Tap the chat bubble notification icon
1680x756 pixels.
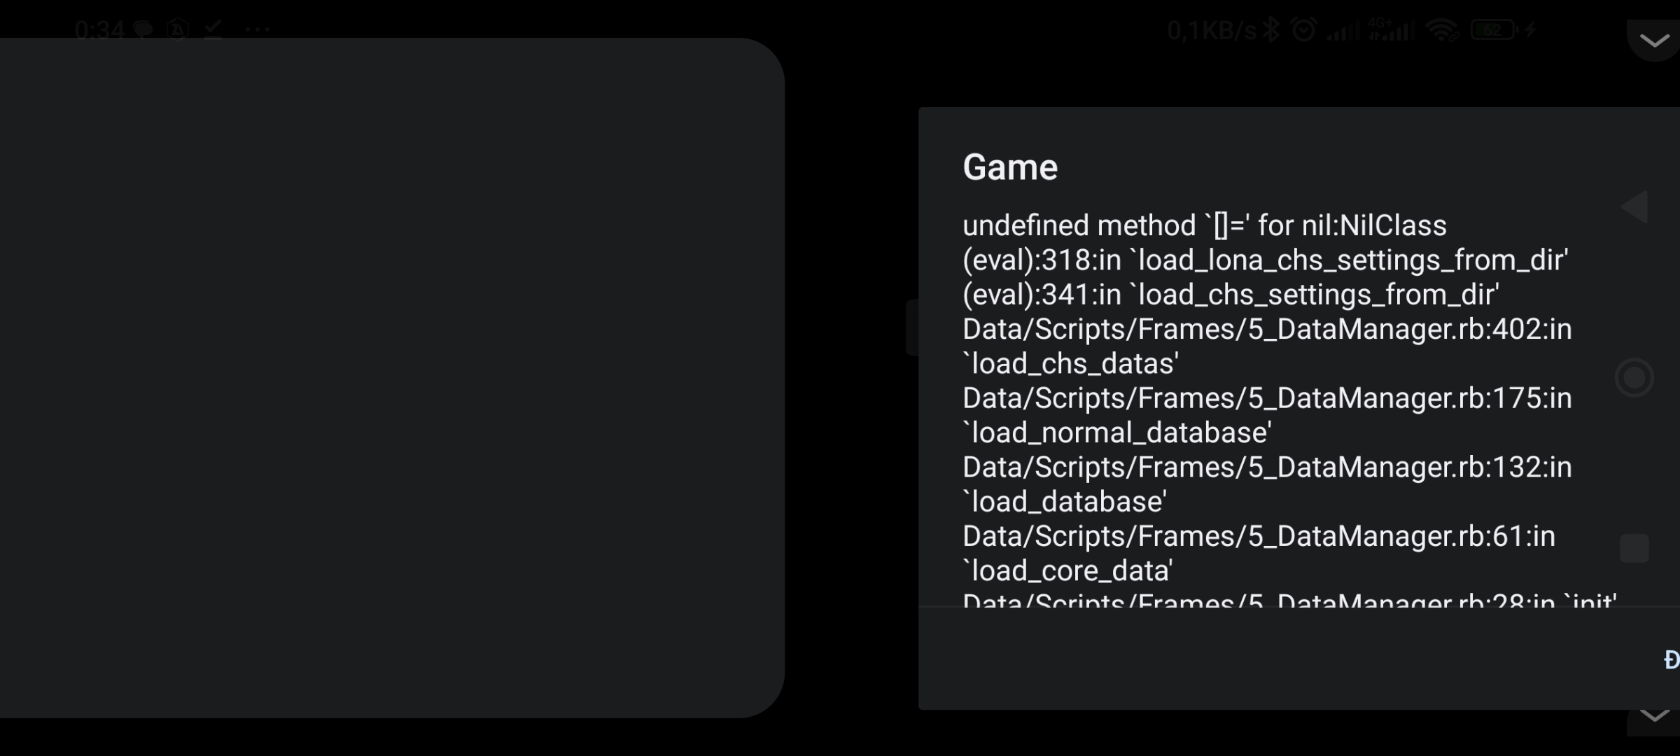[x=143, y=30]
